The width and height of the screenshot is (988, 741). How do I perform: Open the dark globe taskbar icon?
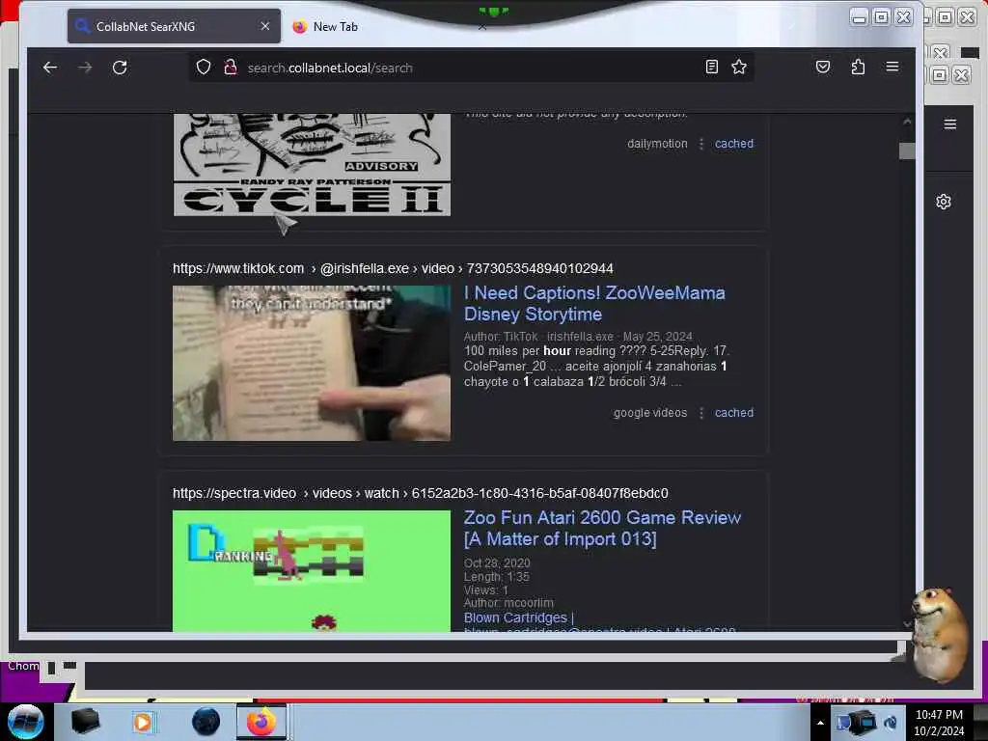206,722
